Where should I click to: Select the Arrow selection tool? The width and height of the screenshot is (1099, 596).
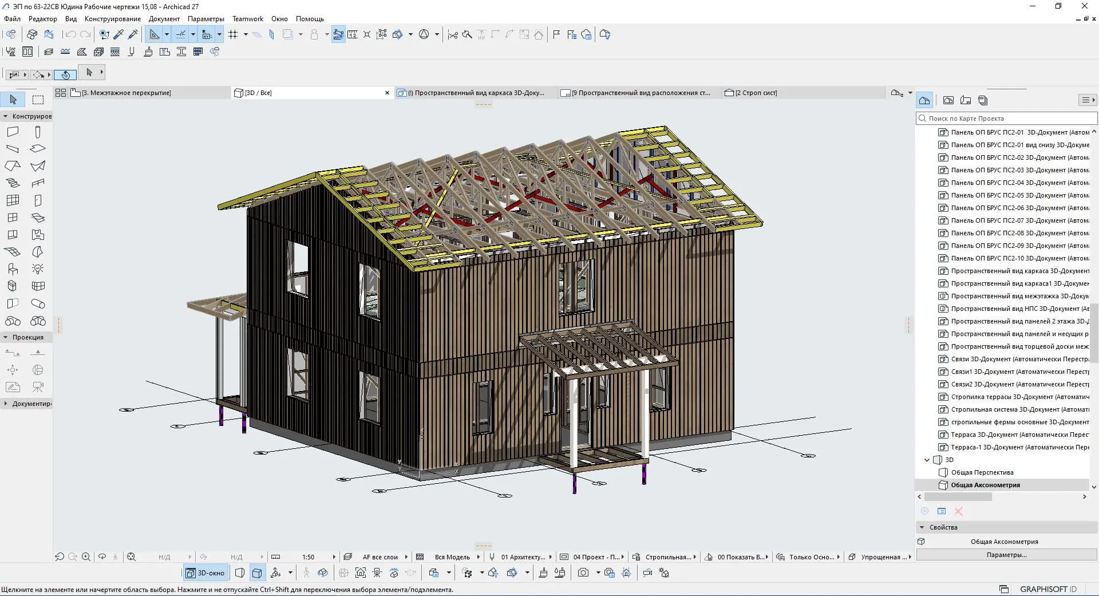pyautogui.click(x=13, y=100)
